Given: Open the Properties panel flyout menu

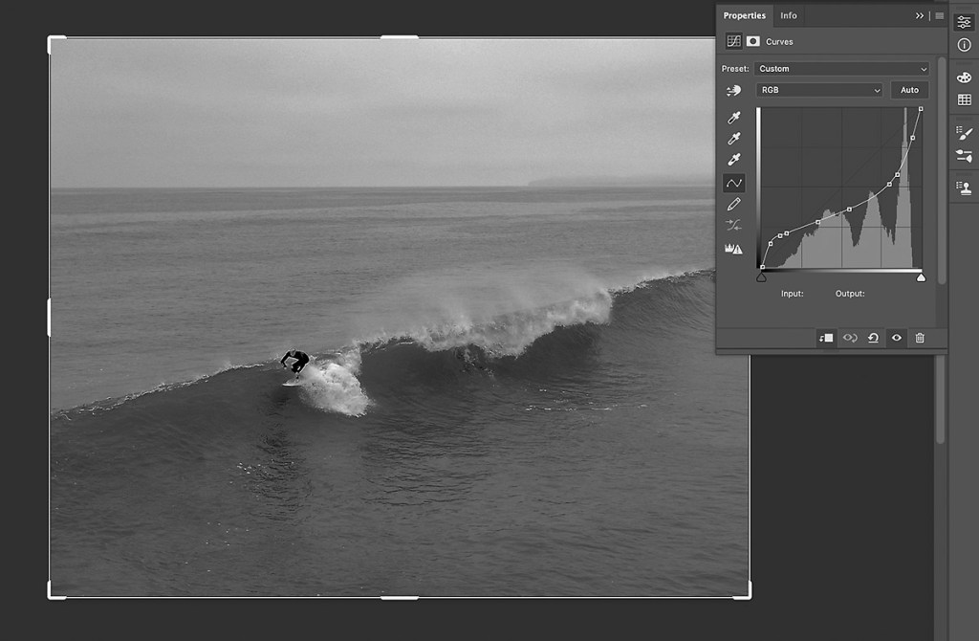Looking at the screenshot, I should 940,15.
